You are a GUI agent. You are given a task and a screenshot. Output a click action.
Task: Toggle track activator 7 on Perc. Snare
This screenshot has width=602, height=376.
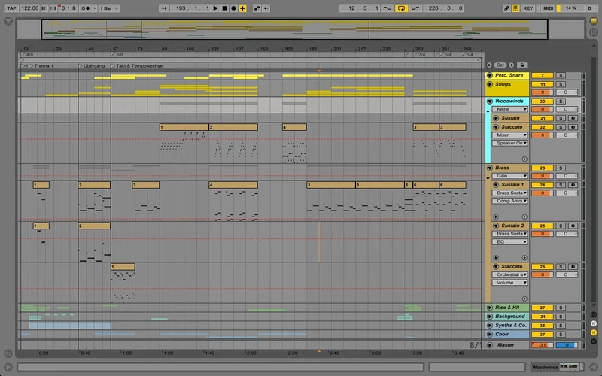pyautogui.click(x=542, y=76)
